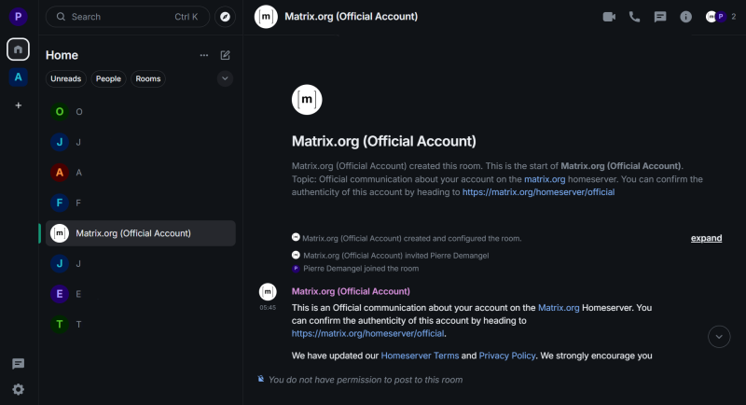Click the sender name Matrix.org (Official Account)
The image size is (746, 405).
pos(351,291)
